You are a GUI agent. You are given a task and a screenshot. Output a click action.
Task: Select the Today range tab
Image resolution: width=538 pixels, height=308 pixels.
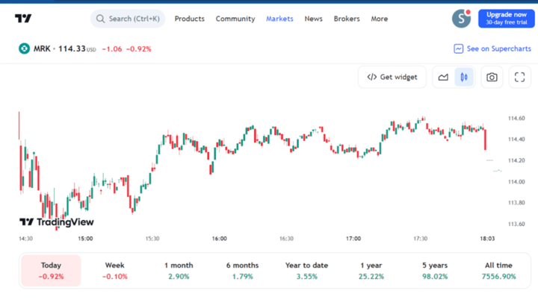point(51,271)
